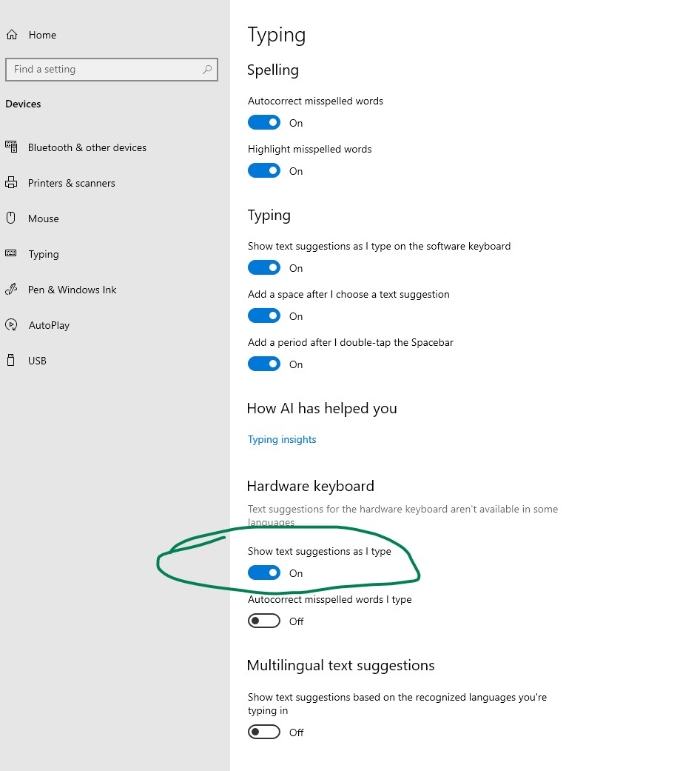Click the Pen & Windows Ink icon
The width and height of the screenshot is (677, 771).
(11, 290)
